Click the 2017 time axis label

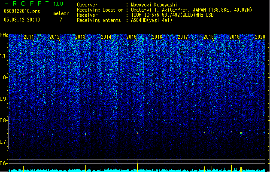tap(183, 37)
